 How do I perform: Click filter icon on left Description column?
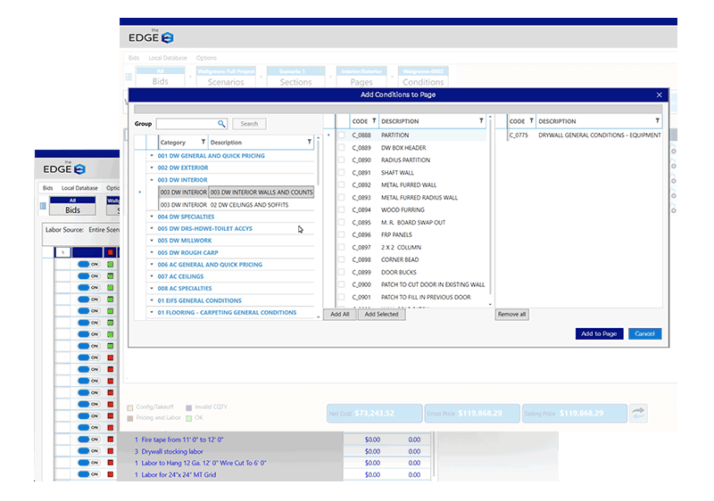click(309, 142)
